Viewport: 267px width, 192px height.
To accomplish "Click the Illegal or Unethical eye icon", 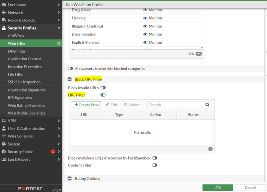I will (145, 26).
